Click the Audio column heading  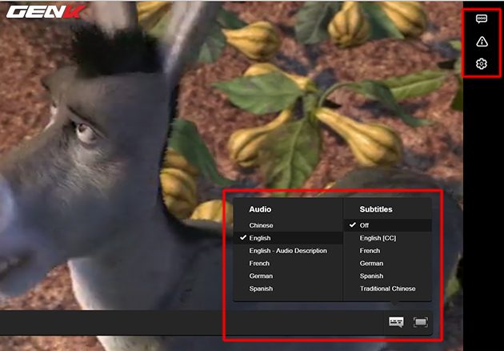[260, 209]
